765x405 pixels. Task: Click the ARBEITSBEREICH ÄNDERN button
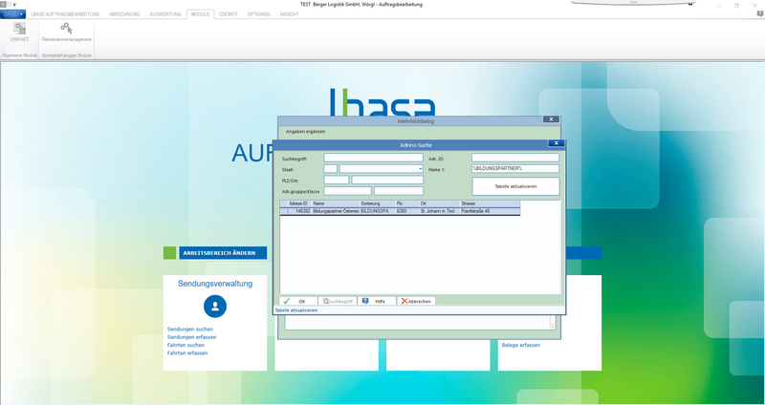(223, 253)
